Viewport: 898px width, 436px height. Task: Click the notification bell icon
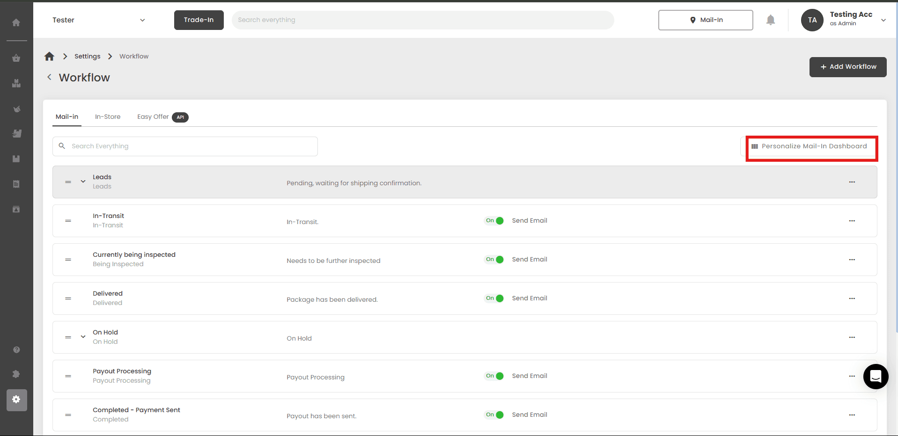pyautogui.click(x=771, y=20)
